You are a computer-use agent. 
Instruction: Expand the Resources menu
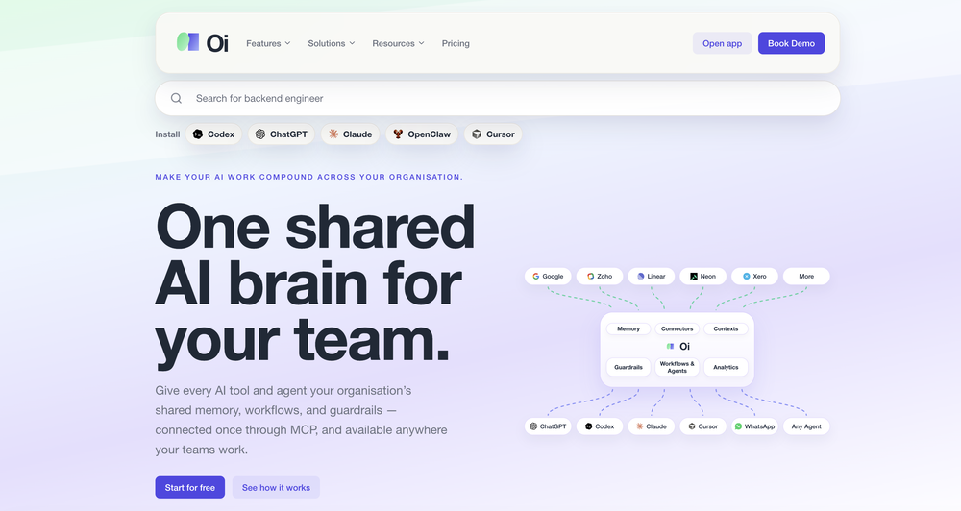point(398,43)
